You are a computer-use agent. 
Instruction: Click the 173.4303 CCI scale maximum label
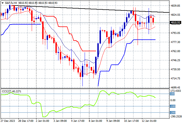coord(176,91)
